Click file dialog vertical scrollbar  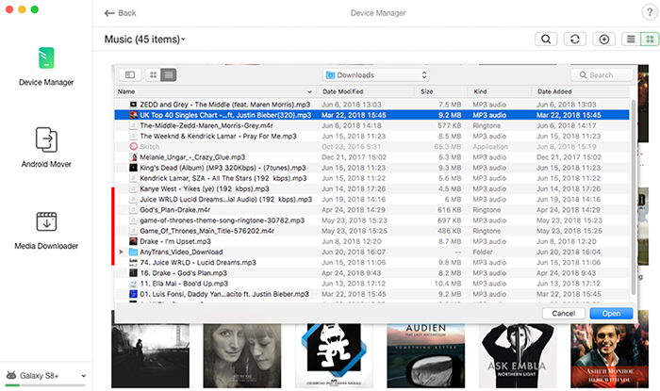coord(633,198)
